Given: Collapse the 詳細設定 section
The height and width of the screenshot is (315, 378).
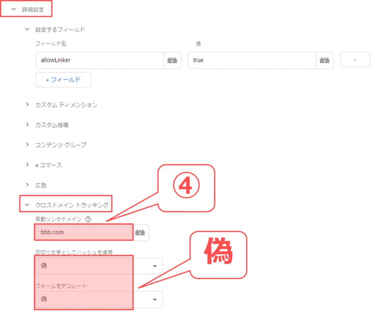Looking at the screenshot, I should point(14,10).
